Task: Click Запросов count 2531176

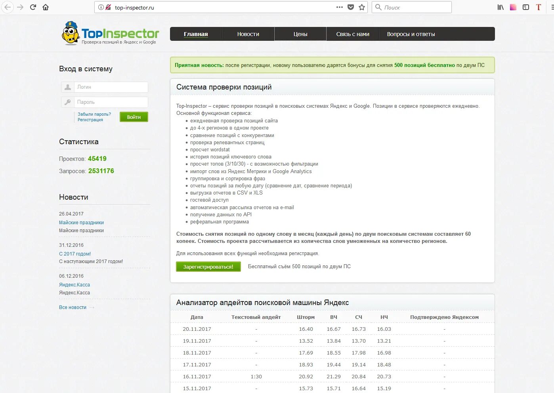Action: (x=101, y=171)
